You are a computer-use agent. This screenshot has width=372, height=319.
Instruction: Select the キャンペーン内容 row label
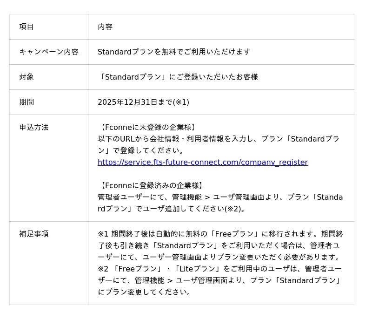pyautogui.click(x=49, y=52)
